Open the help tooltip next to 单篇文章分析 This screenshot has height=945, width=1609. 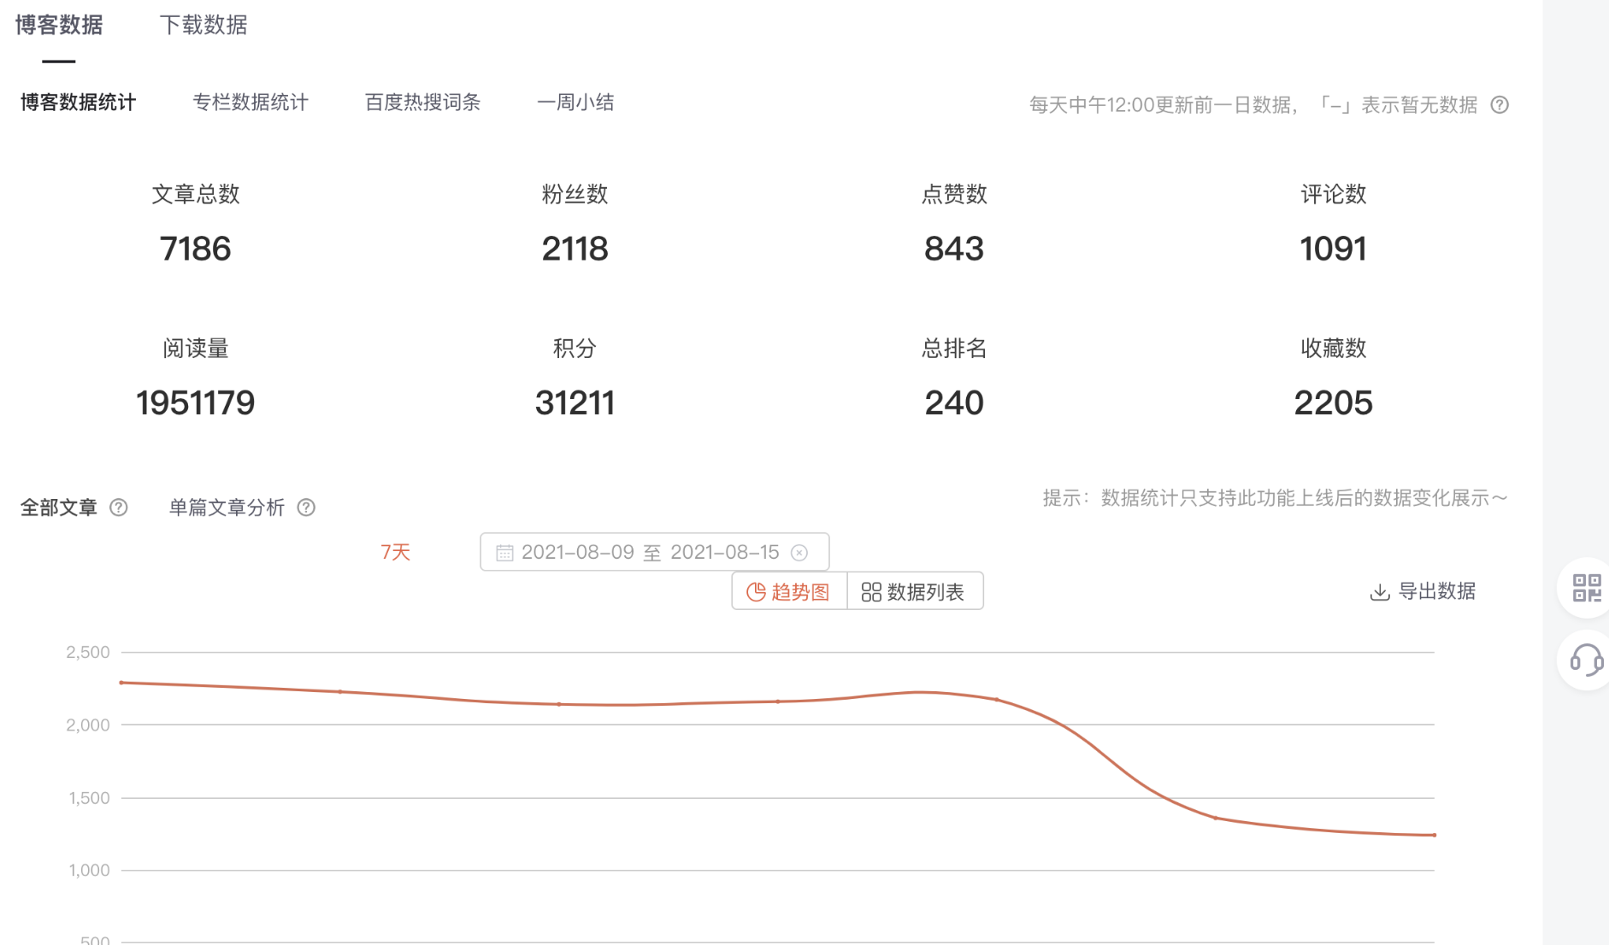pos(306,508)
